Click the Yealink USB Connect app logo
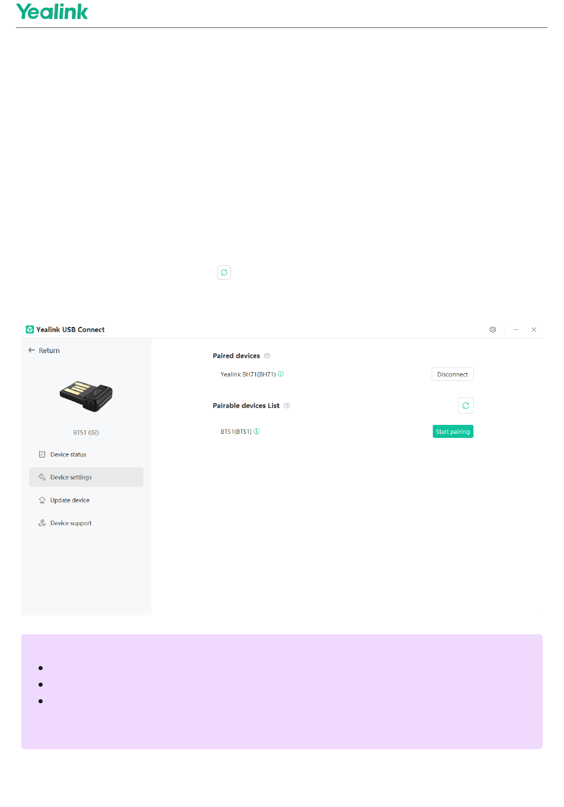 [30, 329]
